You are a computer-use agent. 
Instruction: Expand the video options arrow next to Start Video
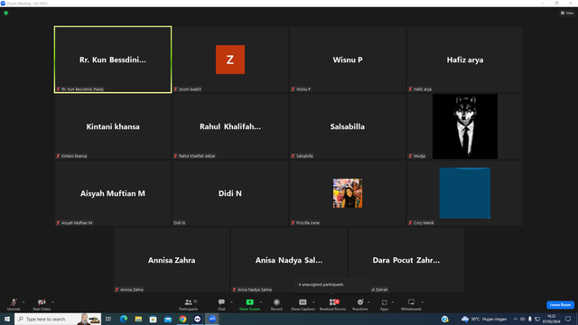(x=52, y=302)
